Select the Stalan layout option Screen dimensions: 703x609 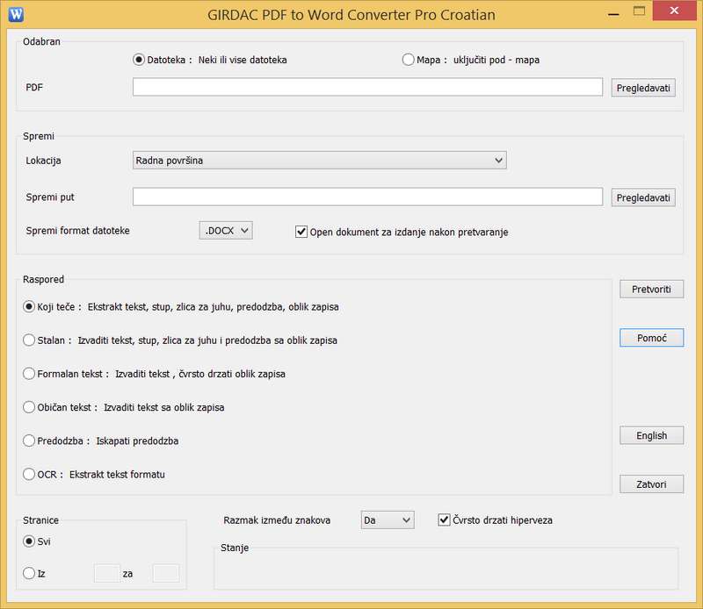click(x=29, y=340)
